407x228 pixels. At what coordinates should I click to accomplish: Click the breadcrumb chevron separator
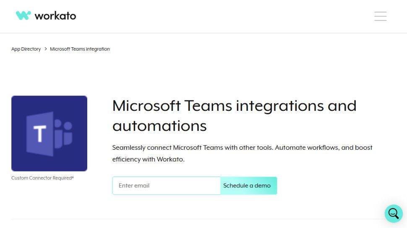click(45, 49)
